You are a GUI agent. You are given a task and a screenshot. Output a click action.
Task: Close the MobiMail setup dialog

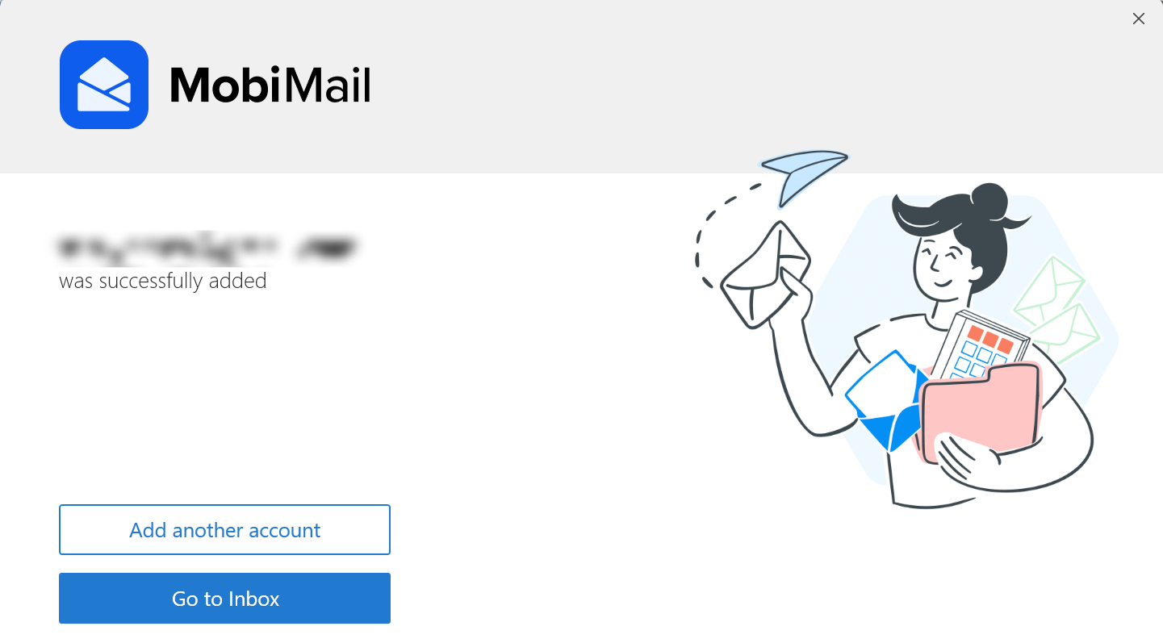tap(1139, 19)
